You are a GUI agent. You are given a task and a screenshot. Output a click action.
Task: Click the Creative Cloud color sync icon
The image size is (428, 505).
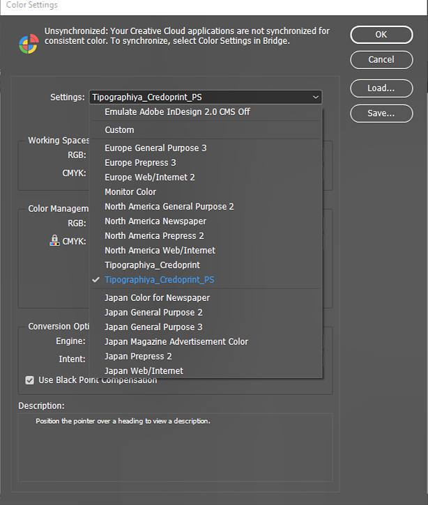click(29, 44)
